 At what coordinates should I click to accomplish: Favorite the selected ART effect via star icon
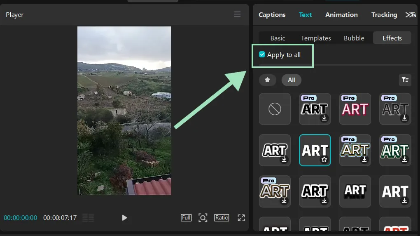click(x=324, y=160)
